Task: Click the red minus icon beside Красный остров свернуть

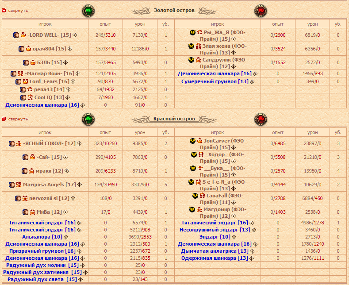Action: [4, 119]
